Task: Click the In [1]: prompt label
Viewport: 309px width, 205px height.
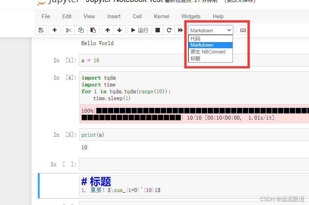Action: [65, 60]
